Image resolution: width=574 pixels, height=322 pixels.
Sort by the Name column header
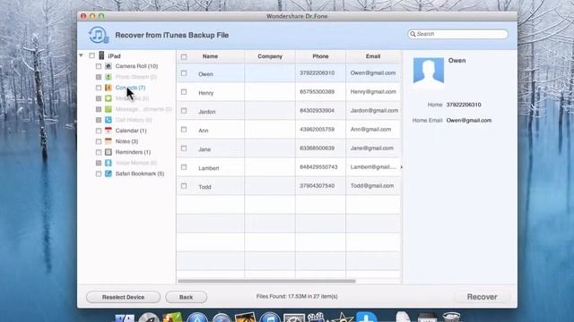210,56
